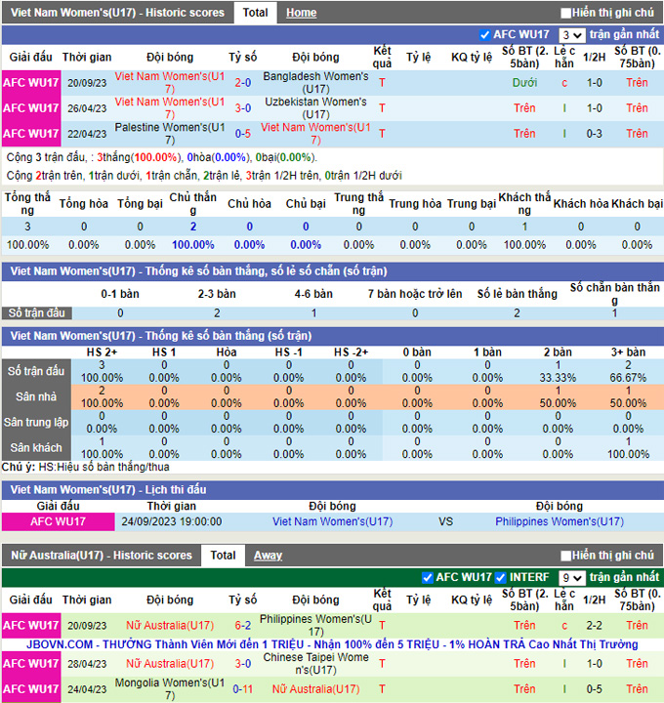Viewport: 664px width, 703px height.
Task: Switch to the Away tab
Action: [268, 556]
